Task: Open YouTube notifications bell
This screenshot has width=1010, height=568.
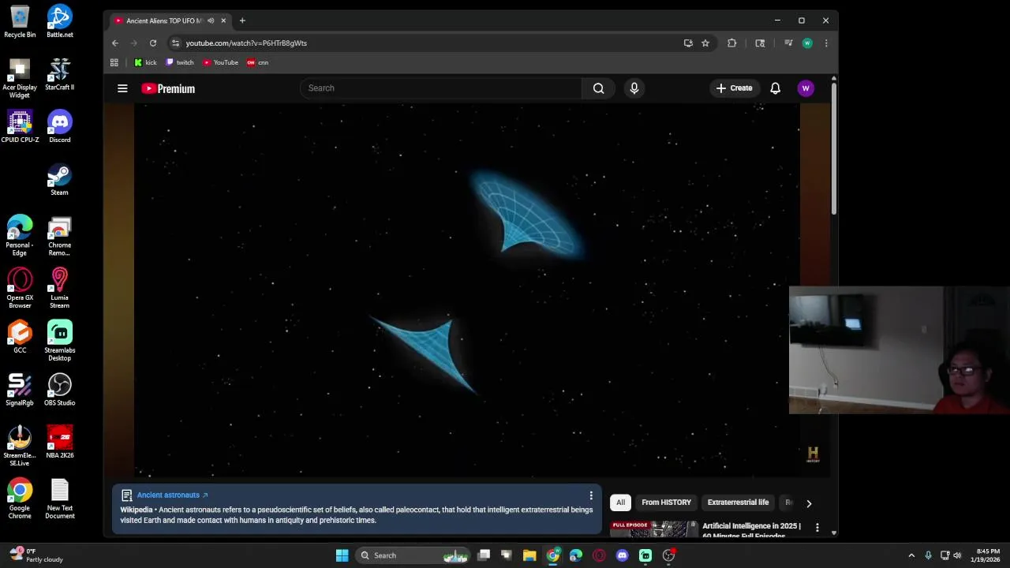Action: 775,88
